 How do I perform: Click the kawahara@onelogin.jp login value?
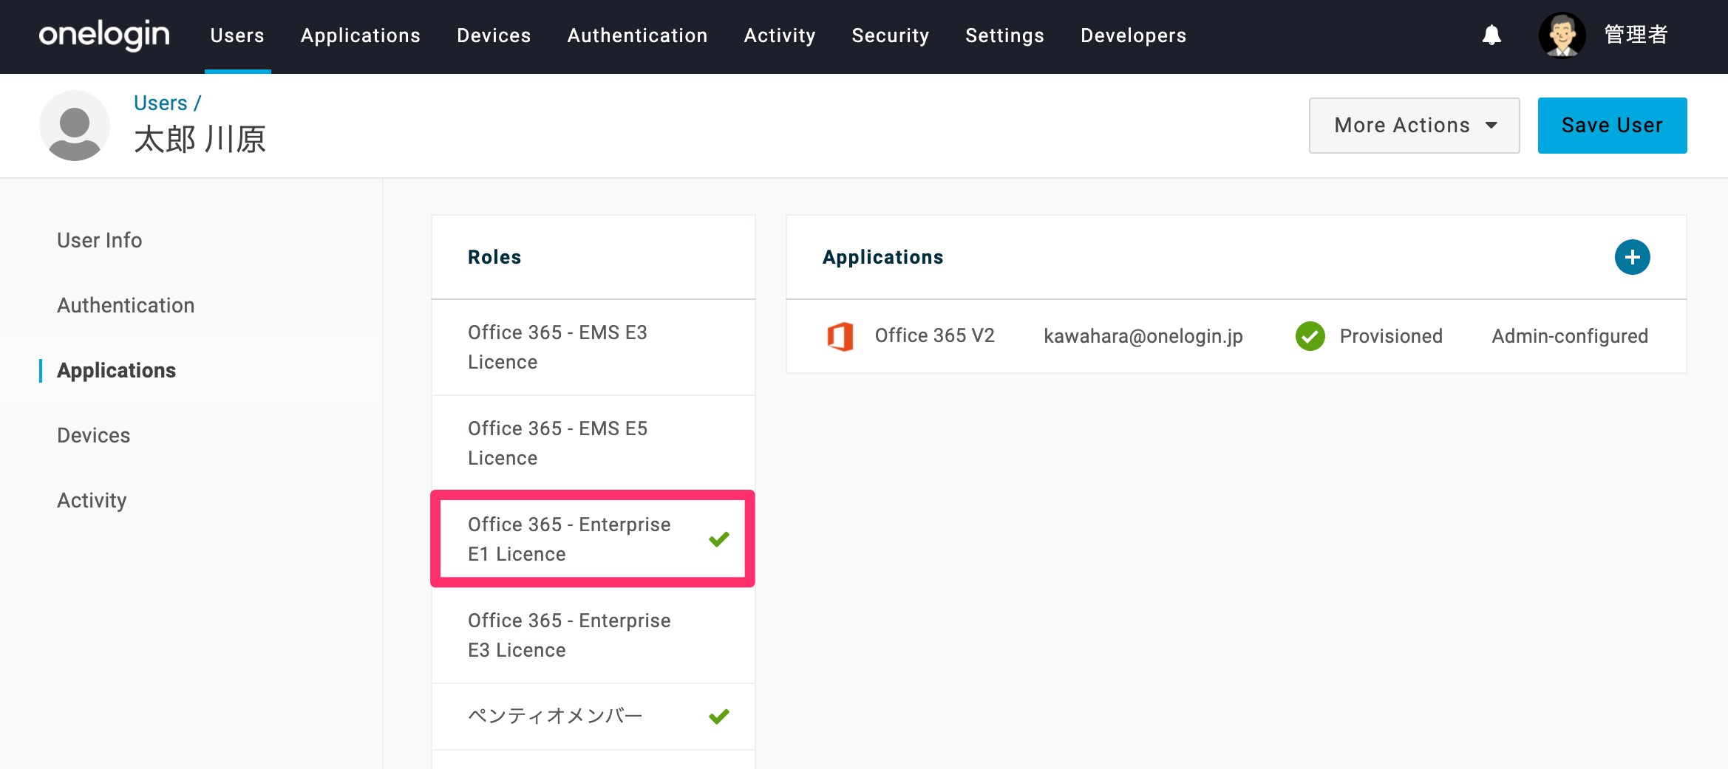tap(1143, 336)
